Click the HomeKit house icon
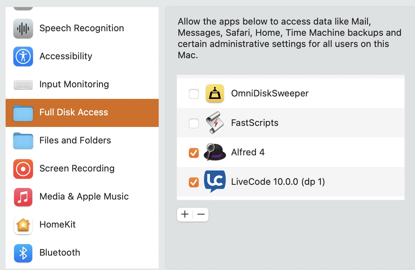Image resolution: width=415 pixels, height=270 pixels. pyautogui.click(x=23, y=225)
